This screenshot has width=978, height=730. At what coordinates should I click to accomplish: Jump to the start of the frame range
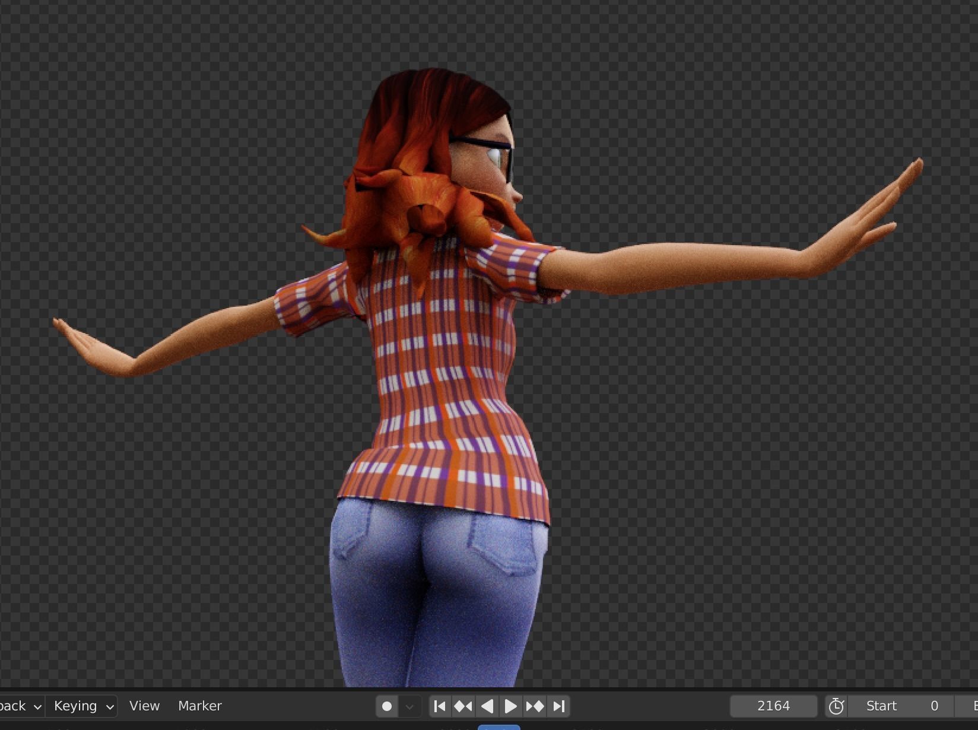coord(440,706)
